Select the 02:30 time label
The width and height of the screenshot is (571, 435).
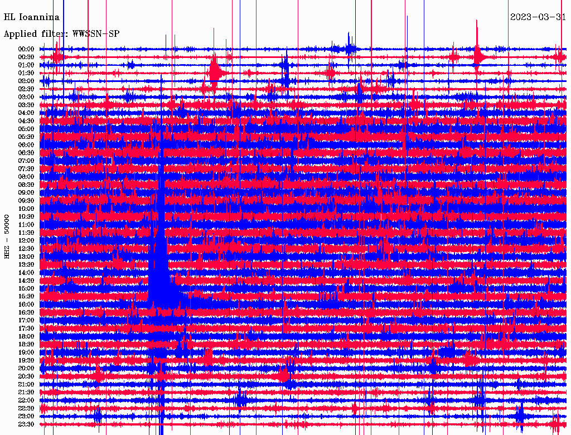pyautogui.click(x=26, y=89)
